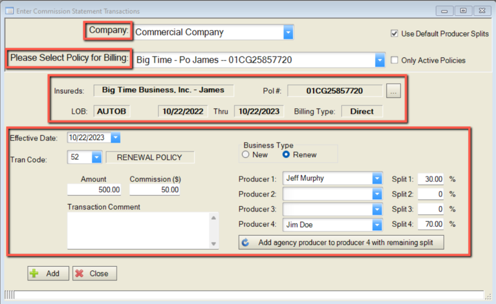Image resolution: width=496 pixels, height=304 pixels.
Task: Enable Only Active Policies checkbox
Action: click(394, 60)
